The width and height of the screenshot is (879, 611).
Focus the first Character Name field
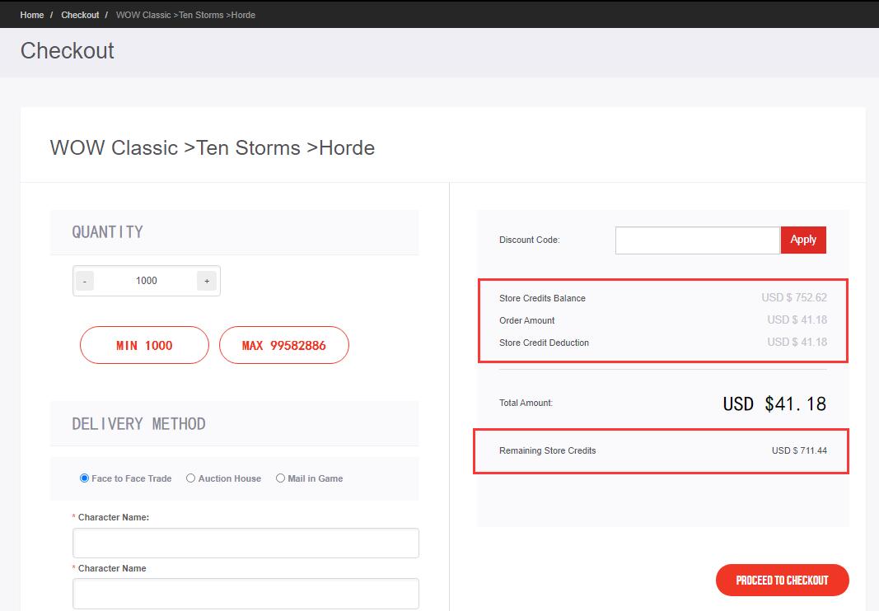tap(245, 543)
